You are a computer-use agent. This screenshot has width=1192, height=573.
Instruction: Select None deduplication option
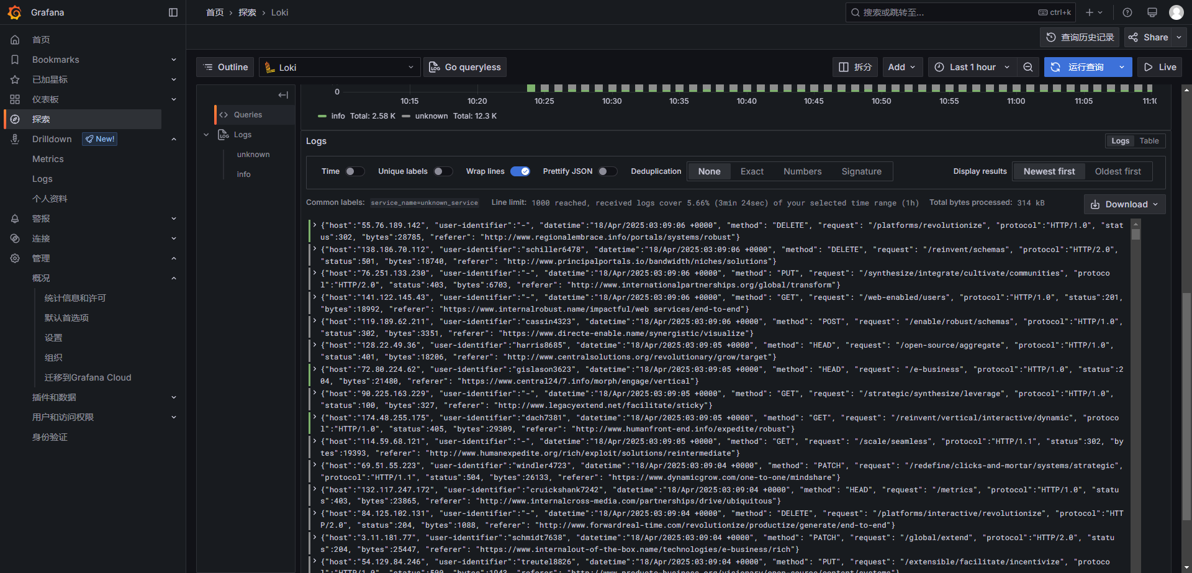click(709, 171)
